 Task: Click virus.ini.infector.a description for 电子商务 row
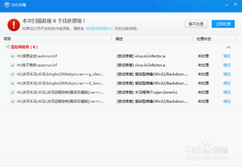[x=141, y=65]
